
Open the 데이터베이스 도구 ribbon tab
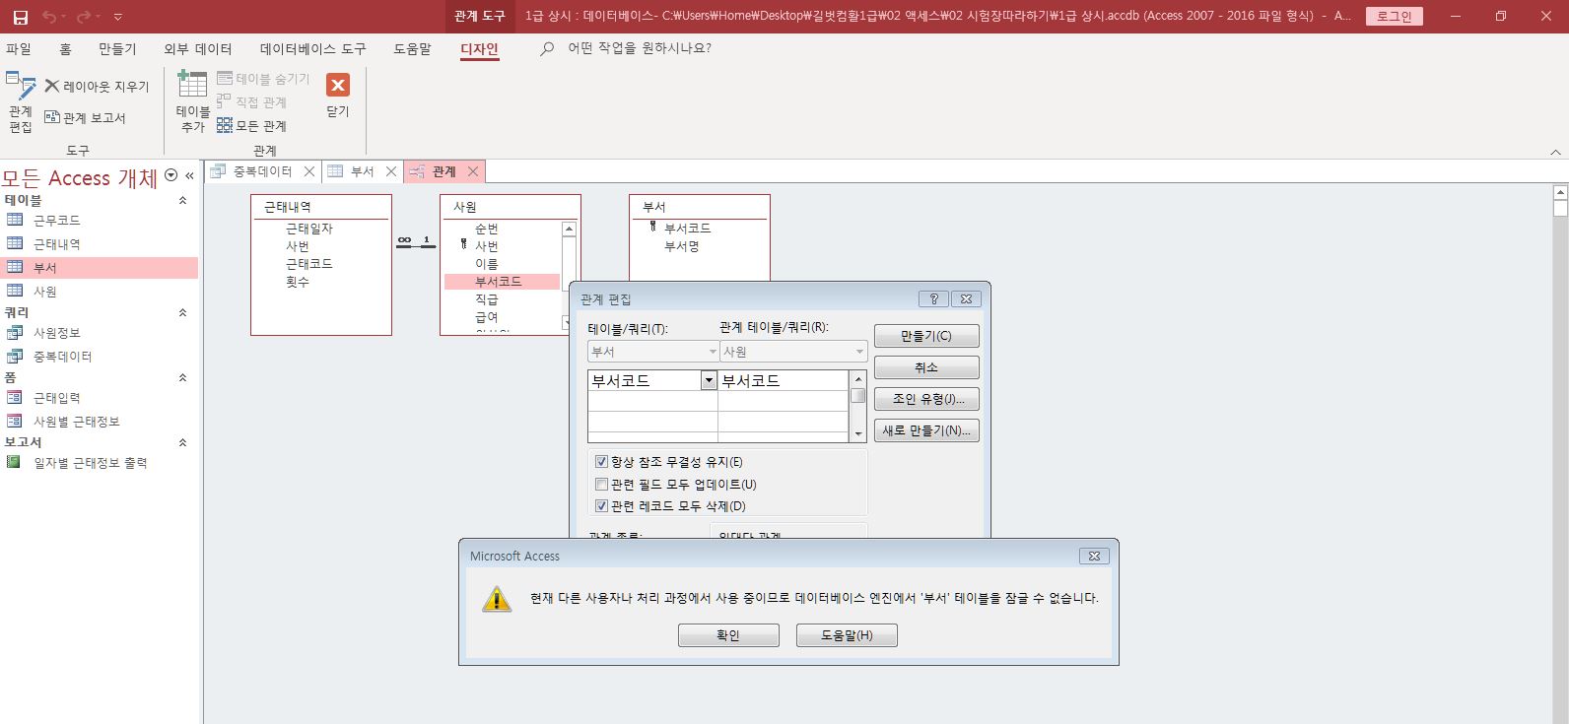tap(312, 49)
